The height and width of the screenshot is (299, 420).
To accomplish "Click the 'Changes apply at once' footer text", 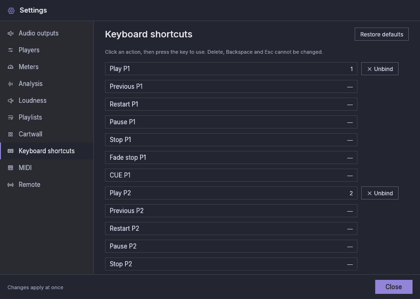I will click(x=35, y=287).
